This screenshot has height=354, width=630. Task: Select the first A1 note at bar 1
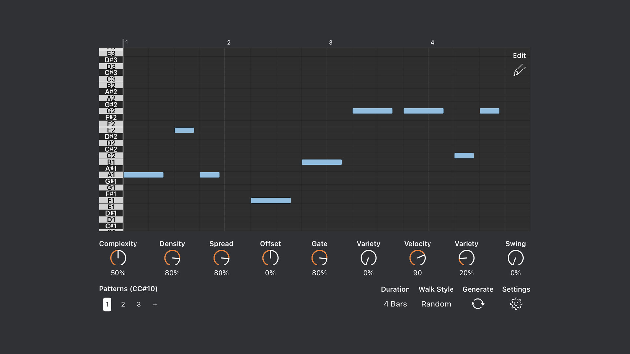[x=143, y=175]
